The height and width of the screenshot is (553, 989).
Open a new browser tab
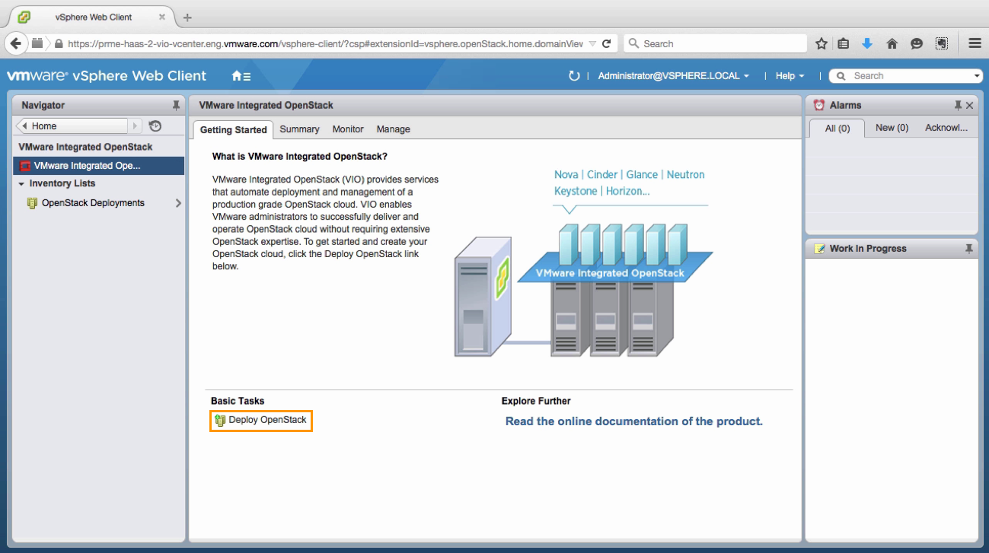187,17
